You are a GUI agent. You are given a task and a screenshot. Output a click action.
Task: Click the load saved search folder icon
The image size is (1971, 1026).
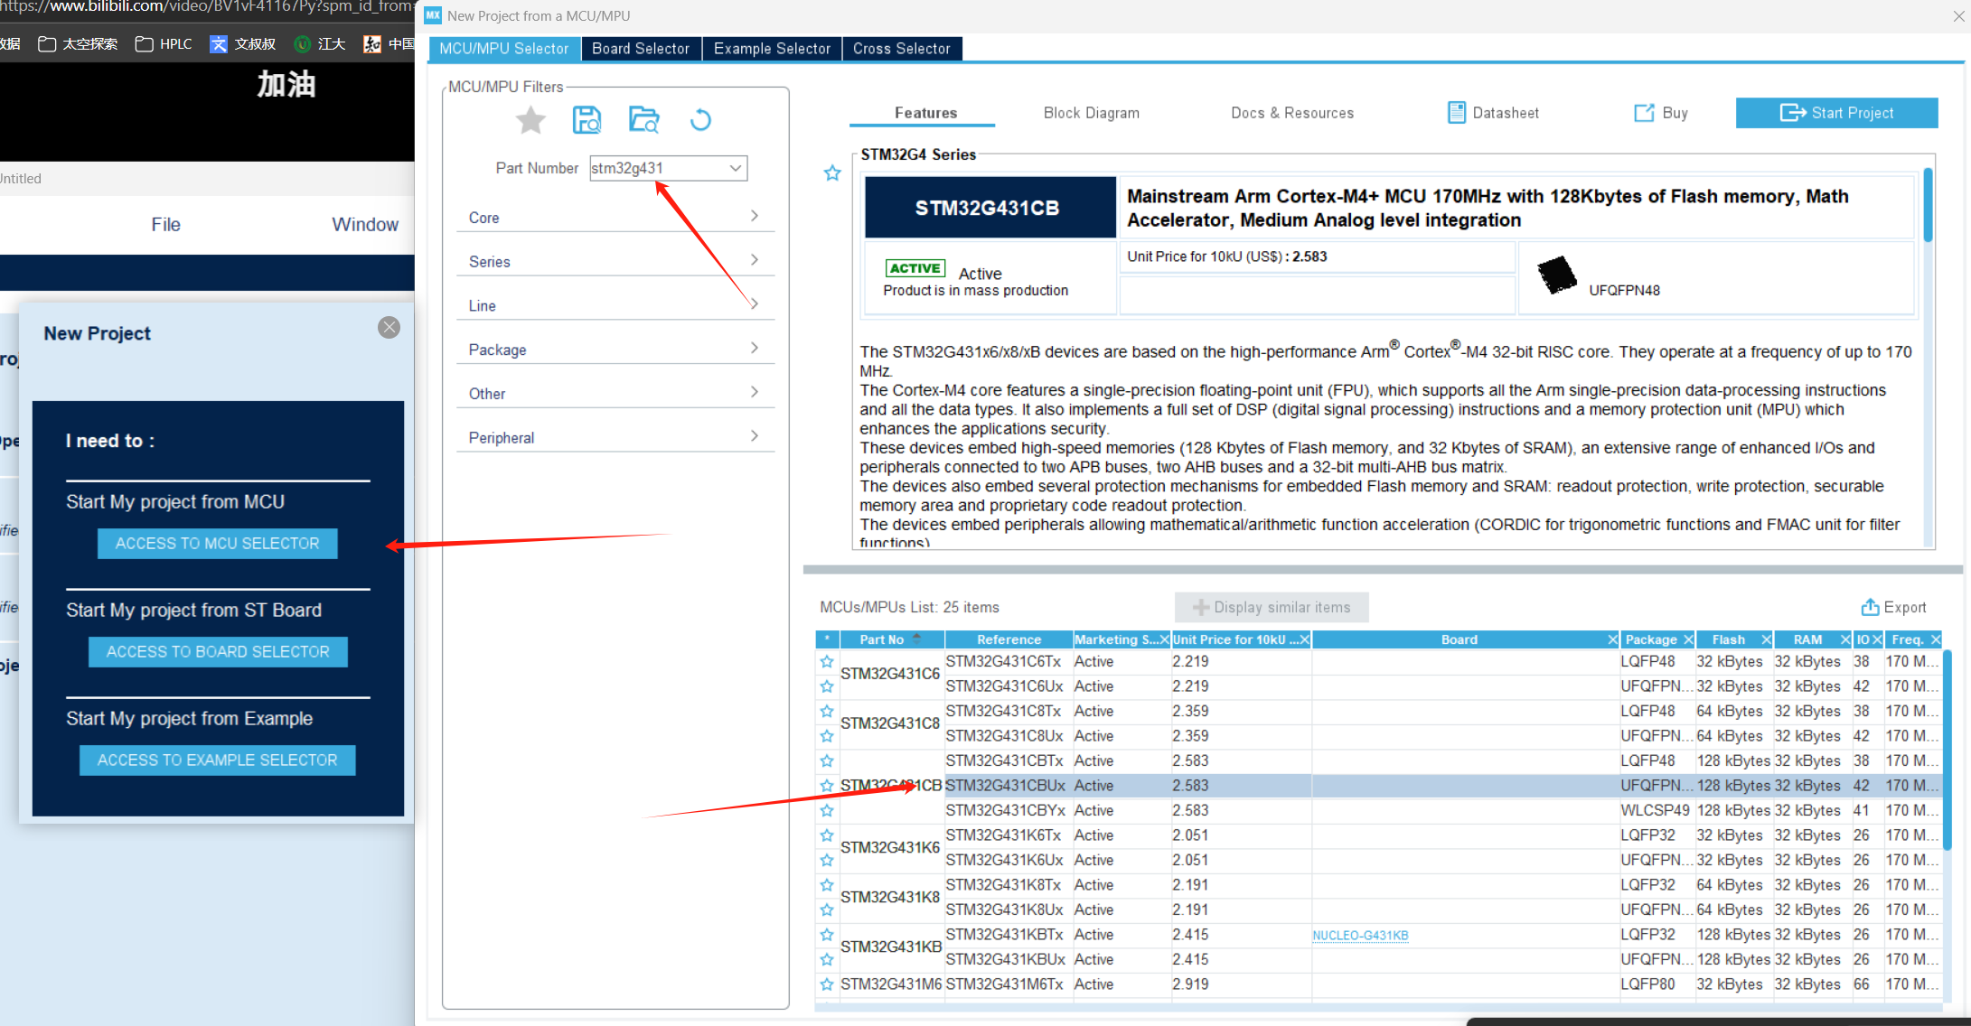click(643, 120)
